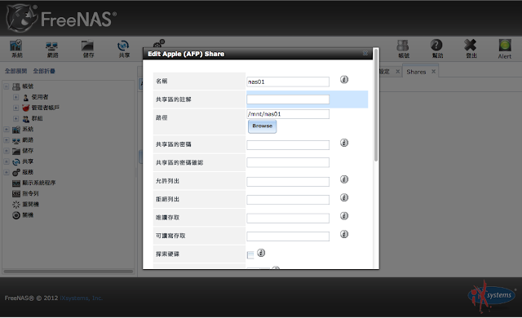Screen dimensions: 522x318
Task: Focus the 允許列出 input field
Action: click(x=288, y=182)
